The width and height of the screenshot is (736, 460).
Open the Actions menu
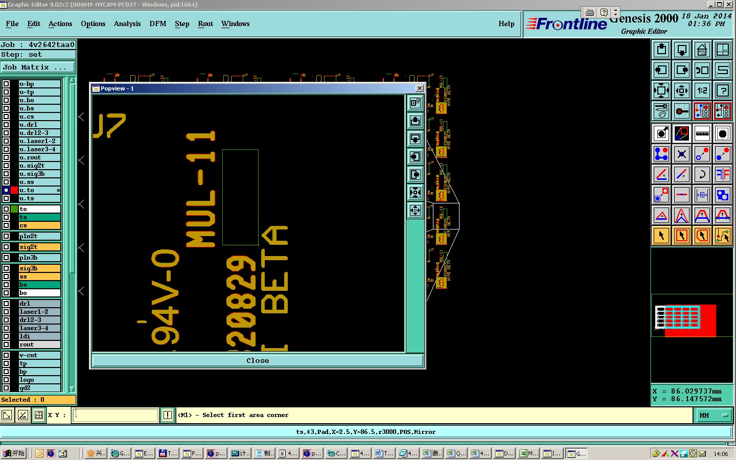60,24
